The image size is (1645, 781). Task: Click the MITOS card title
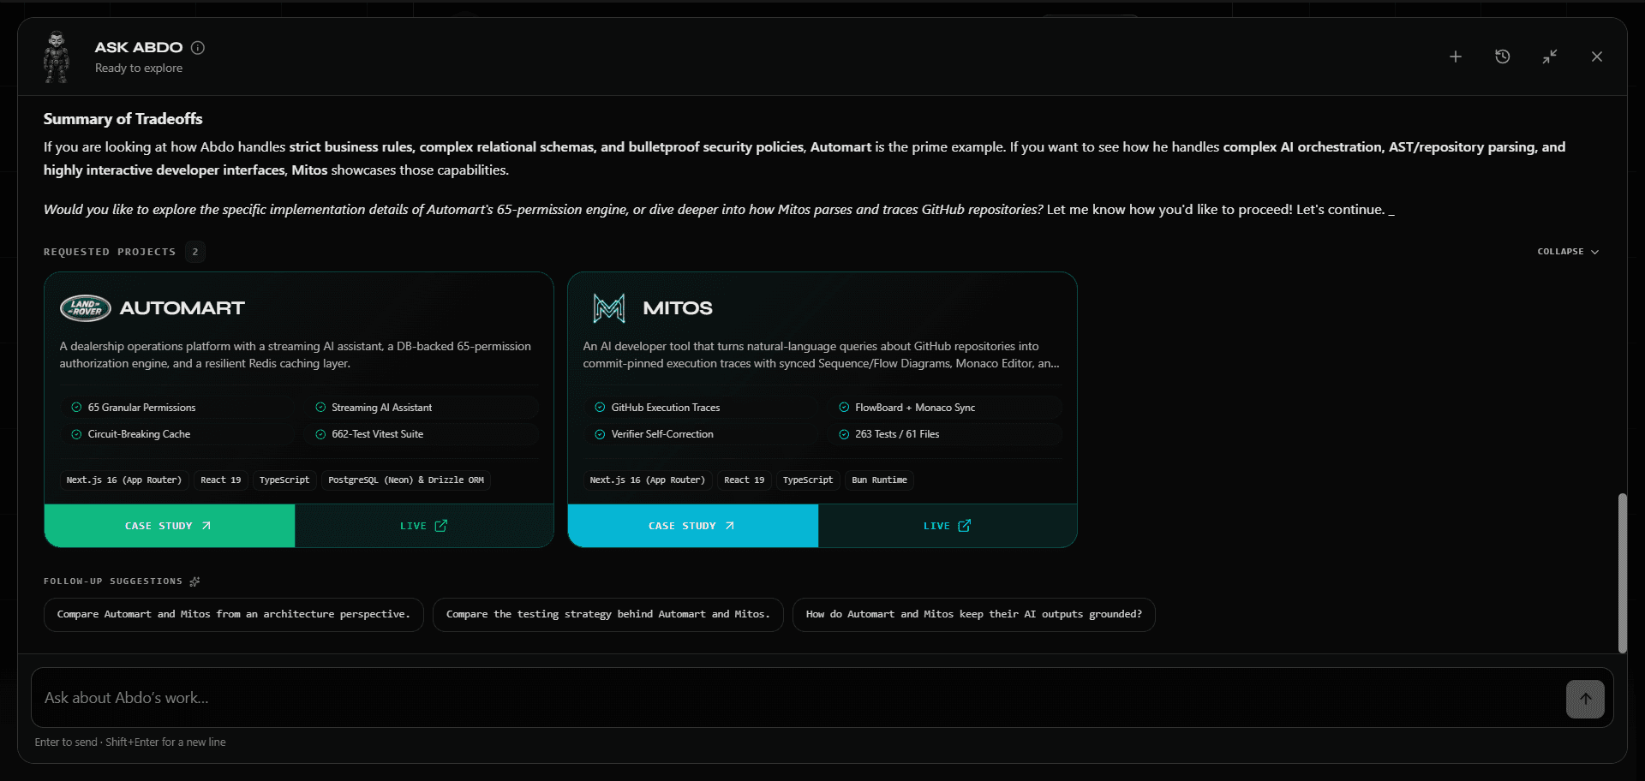(x=678, y=308)
